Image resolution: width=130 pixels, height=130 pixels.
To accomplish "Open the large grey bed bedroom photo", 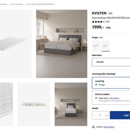I will point(62,44).
